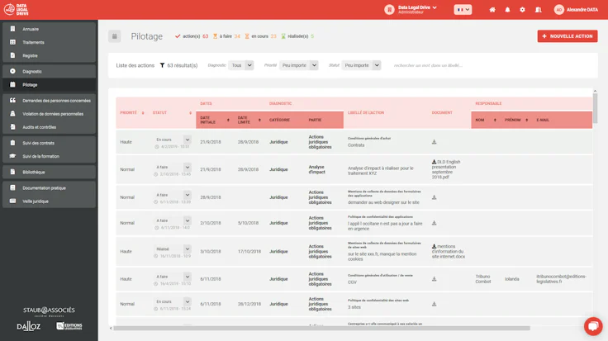608x341 pixels.
Task: Open Documentation pratique in sidebar
Action: 49,188
